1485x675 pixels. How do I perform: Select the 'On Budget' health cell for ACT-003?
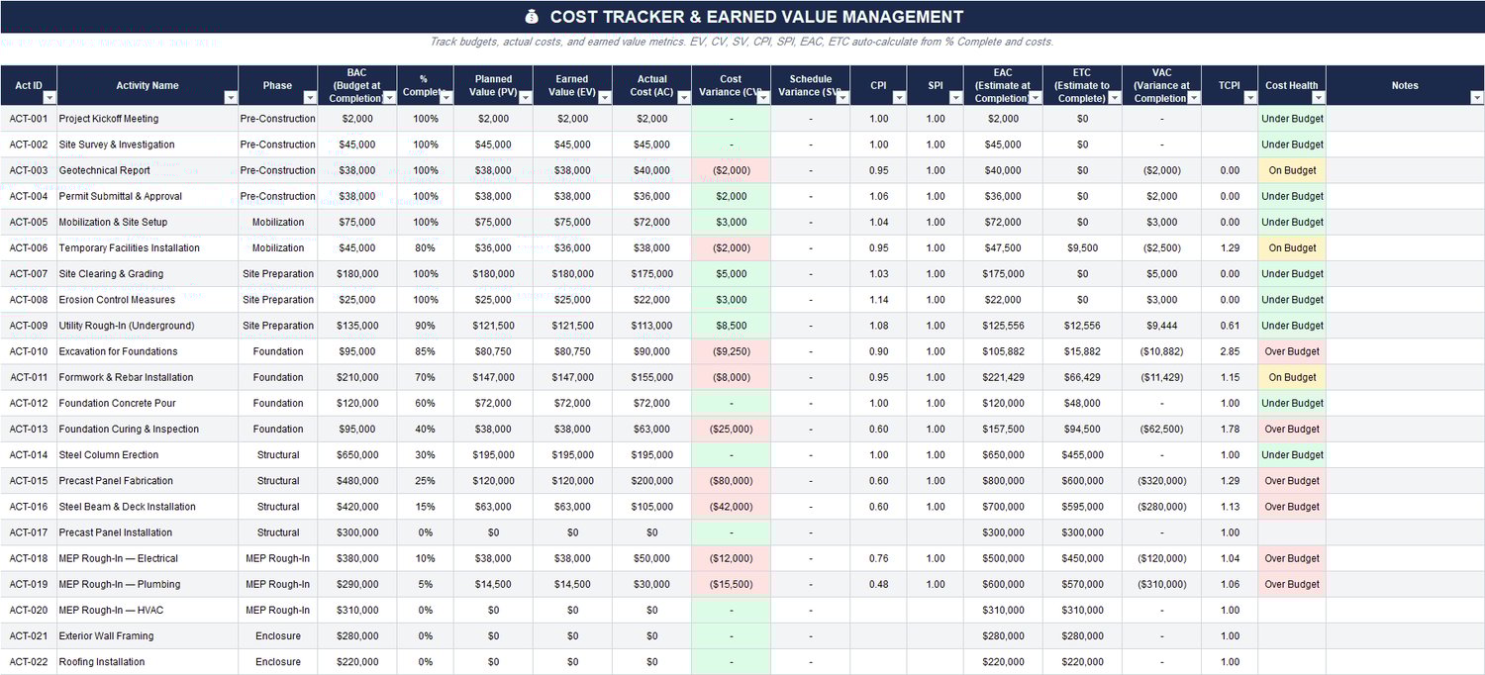(x=1292, y=170)
